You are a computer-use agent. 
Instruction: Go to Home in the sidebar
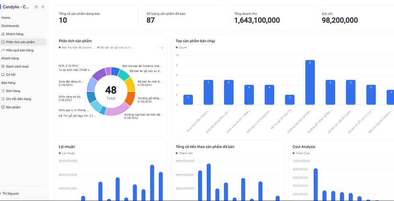[6, 18]
